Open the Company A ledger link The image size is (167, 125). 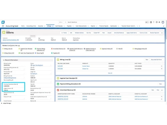34,74
